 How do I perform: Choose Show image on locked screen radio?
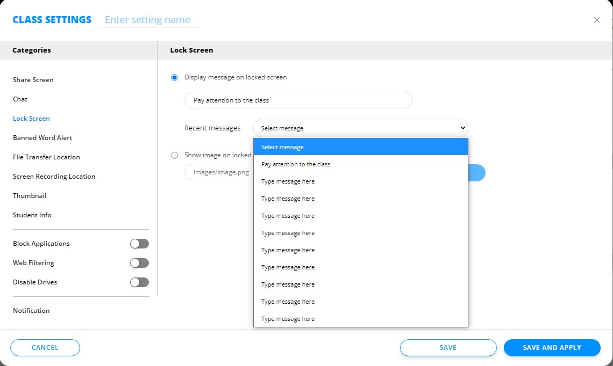(174, 155)
